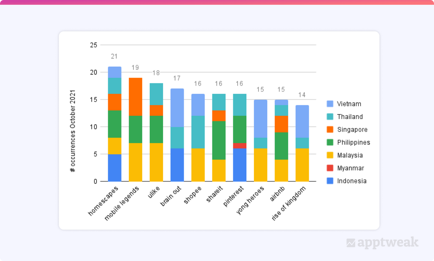Click the Singapore legend color swatch

tap(330, 130)
